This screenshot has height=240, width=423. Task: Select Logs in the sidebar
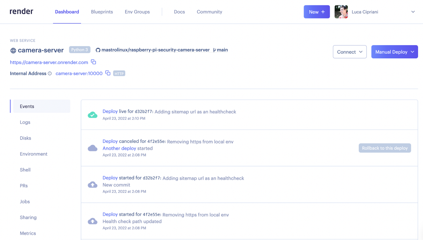point(25,122)
